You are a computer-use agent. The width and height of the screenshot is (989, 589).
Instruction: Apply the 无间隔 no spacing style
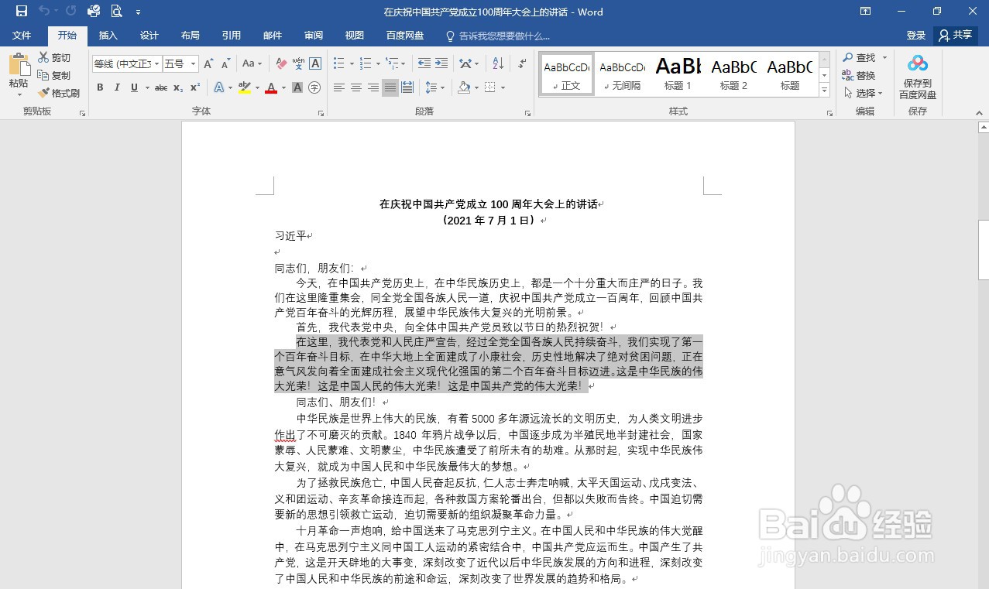click(x=622, y=74)
